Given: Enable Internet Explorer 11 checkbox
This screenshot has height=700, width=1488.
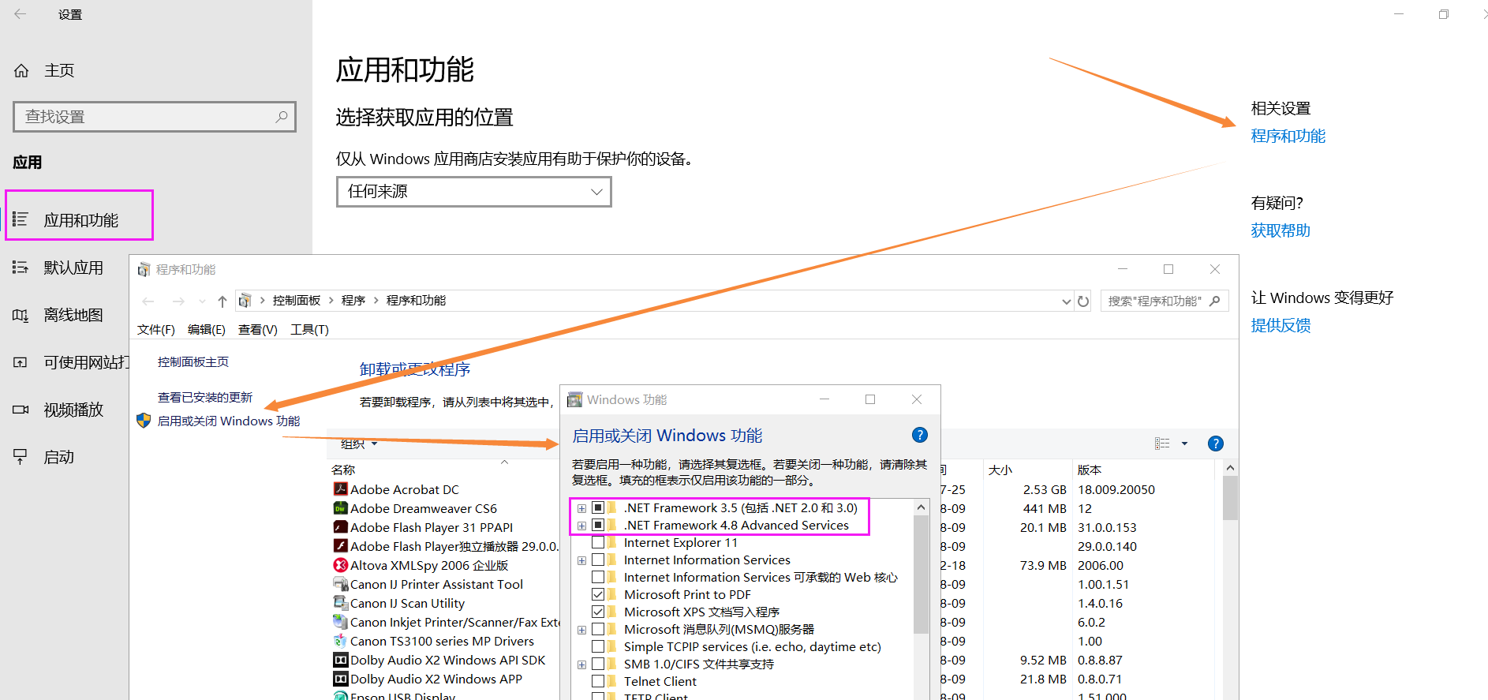Looking at the screenshot, I should [598, 543].
